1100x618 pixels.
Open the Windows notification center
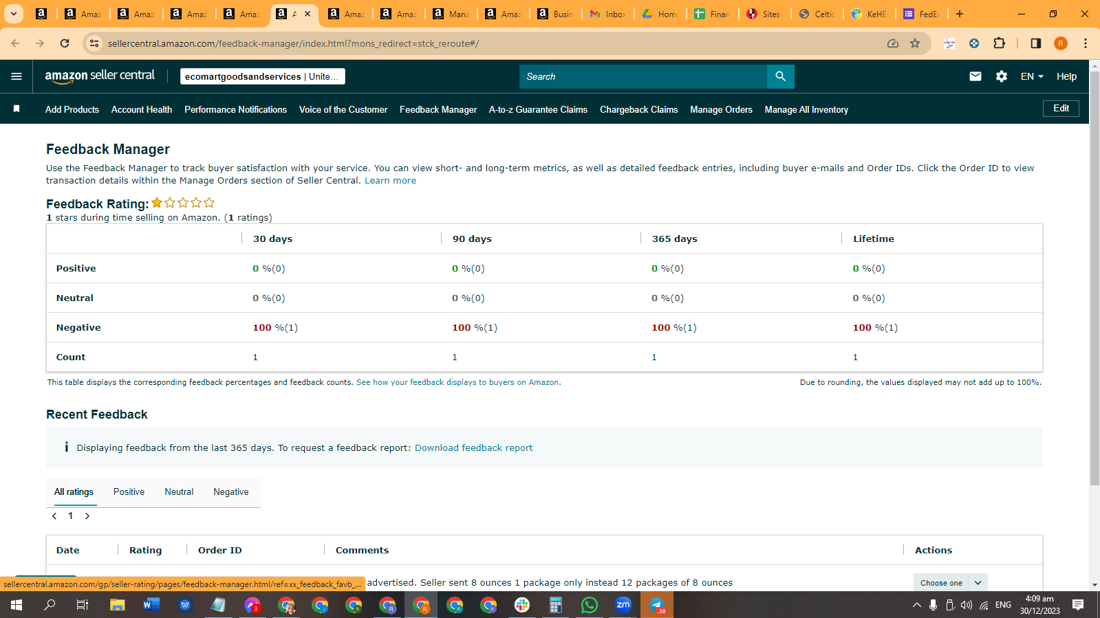pyautogui.click(x=1078, y=605)
